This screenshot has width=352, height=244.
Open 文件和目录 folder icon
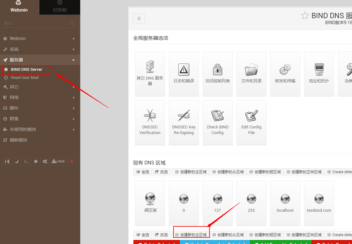click(x=251, y=74)
